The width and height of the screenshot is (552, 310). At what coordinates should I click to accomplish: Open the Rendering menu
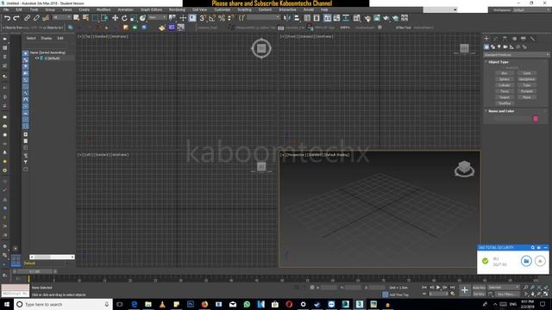pos(177,9)
